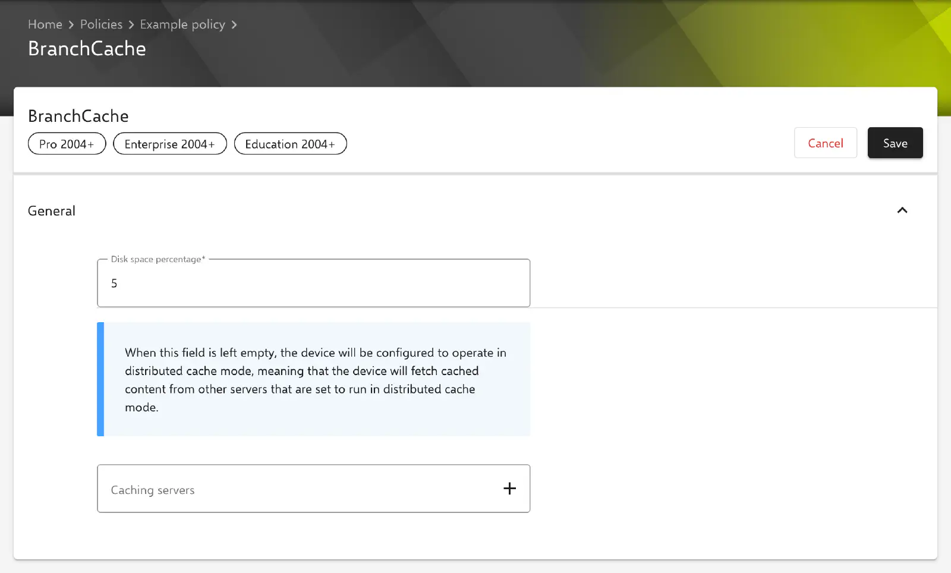Save the BranchCache policy
Screen dimensions: 951x573
(x=895, y=143)
